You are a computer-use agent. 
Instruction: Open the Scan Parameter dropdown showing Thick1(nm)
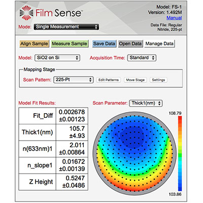[146, 103]
